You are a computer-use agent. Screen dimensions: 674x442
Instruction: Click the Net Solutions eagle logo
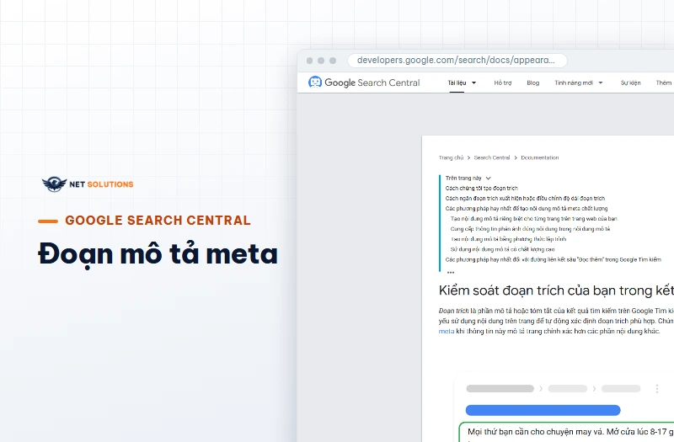click(54, 184)
